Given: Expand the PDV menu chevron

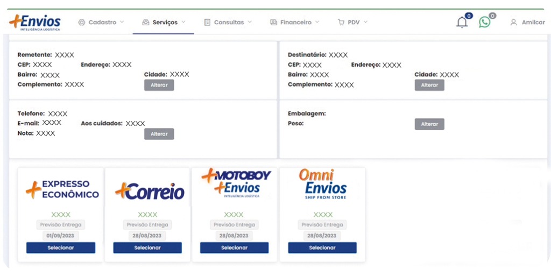Looking at the screenshot, I should pyautogui.click(x=365, y=22).
